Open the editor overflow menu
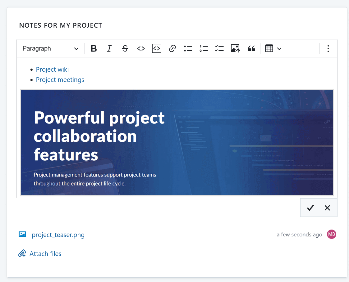This screenshot has height=282, width=349. 328,48
